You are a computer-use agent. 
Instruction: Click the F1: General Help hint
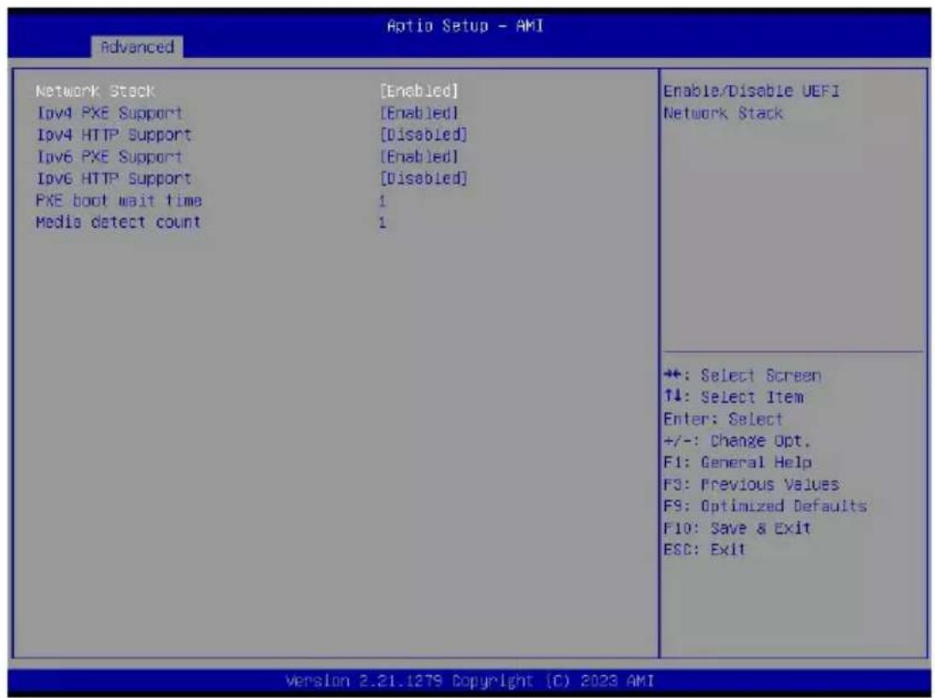coord(737,463)
